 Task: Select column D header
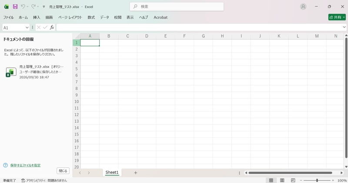pyautogui.click(x=147, y=36)
